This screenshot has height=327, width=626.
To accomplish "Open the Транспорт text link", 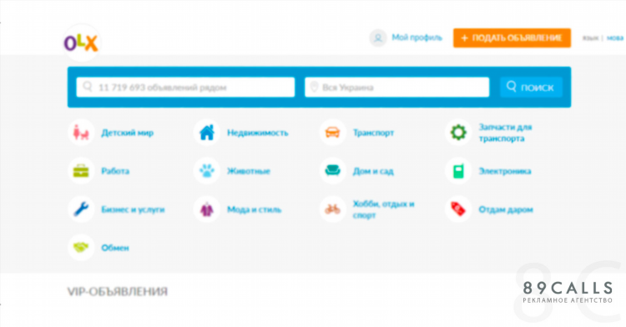I will pyautogui.click(x=373, y=133).
